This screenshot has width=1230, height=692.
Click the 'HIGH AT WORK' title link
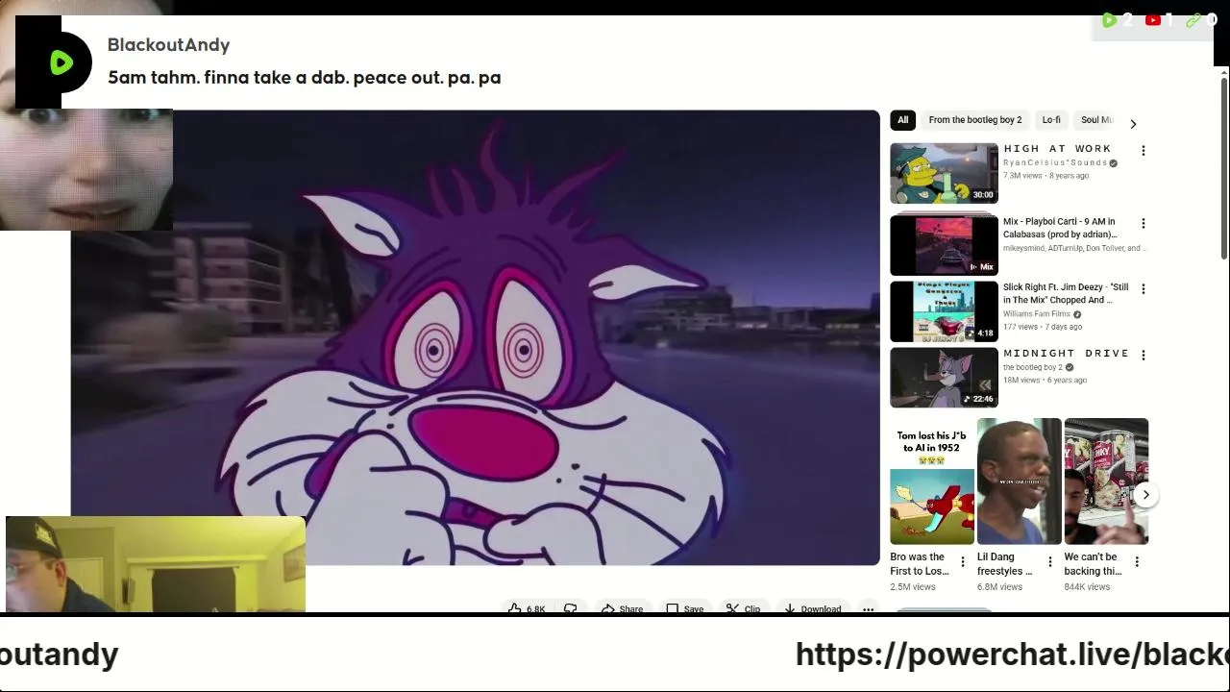pos(1057,149)
